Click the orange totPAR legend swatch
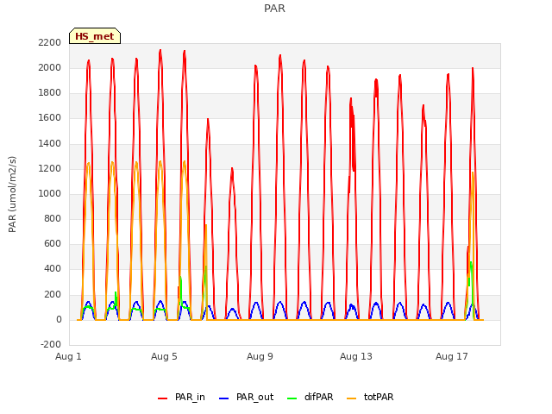 (x=351, y=398)
